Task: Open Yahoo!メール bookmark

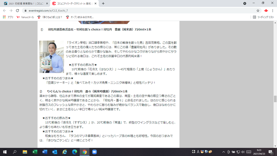Action: click(x=25, y=17)
